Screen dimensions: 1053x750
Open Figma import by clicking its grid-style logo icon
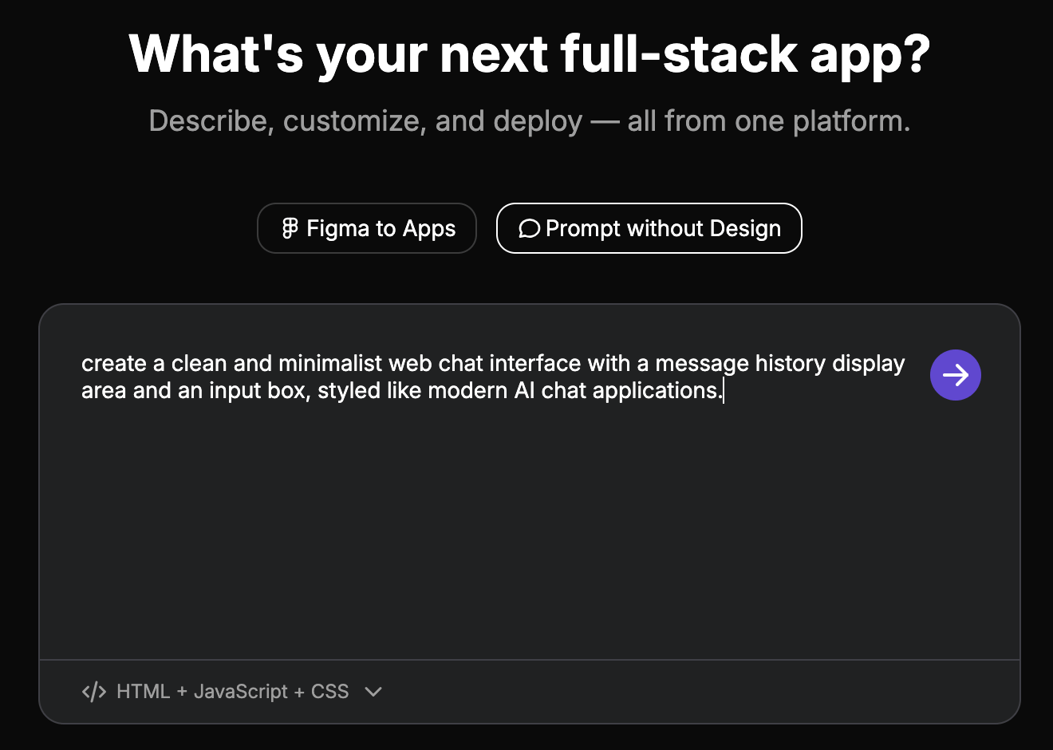click(288, 228)
